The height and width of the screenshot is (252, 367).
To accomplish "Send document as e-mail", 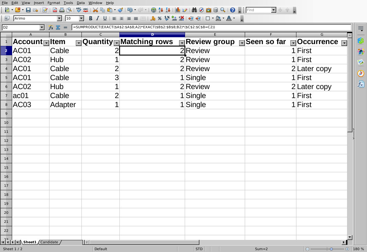I will [35, 10].
